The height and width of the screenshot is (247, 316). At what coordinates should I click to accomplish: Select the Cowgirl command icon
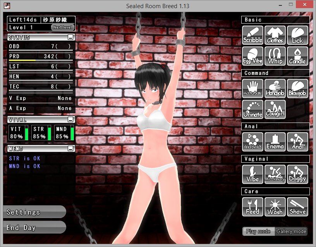275,109
